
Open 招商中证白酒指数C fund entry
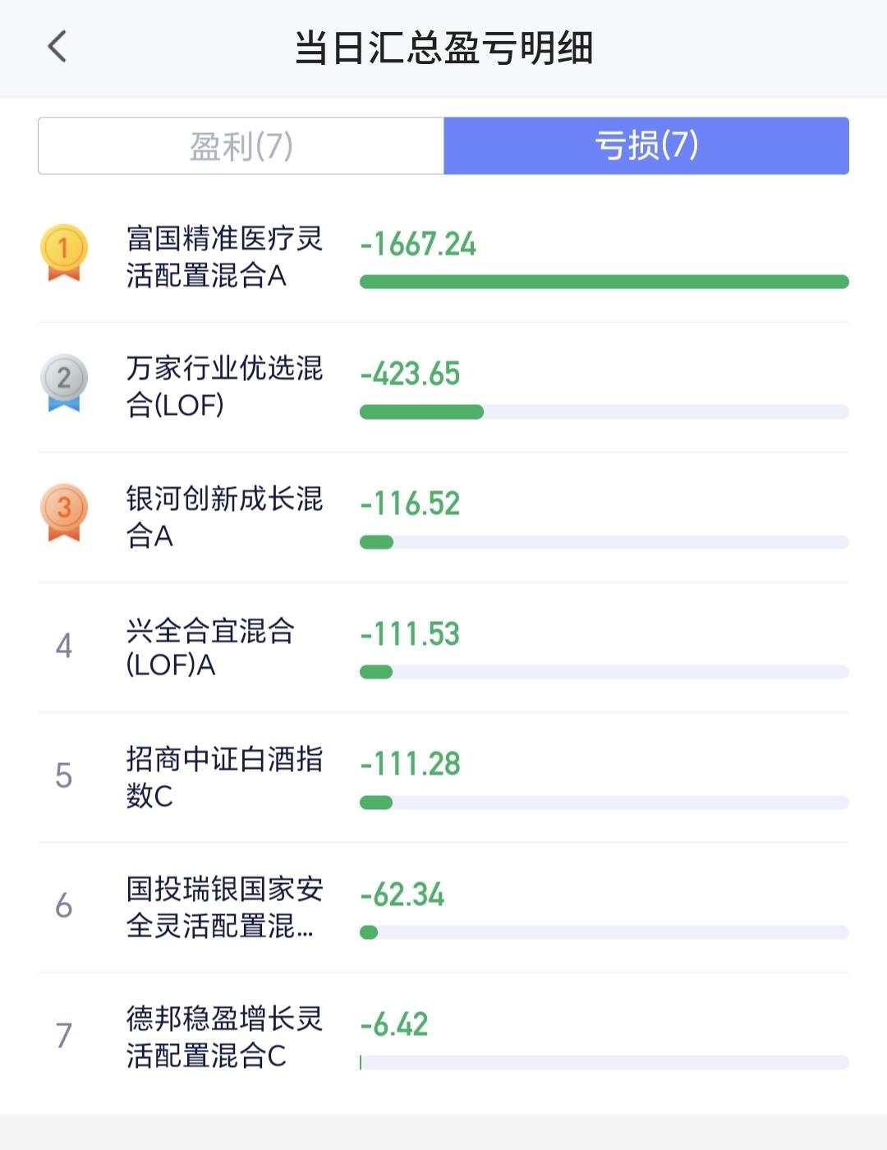tap(224, 777)
